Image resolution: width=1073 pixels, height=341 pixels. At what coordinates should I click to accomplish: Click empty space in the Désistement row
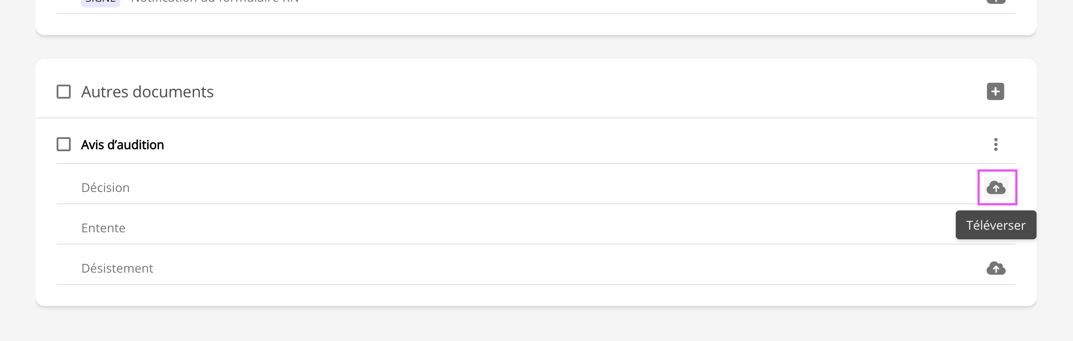click(x=527, y=268)
